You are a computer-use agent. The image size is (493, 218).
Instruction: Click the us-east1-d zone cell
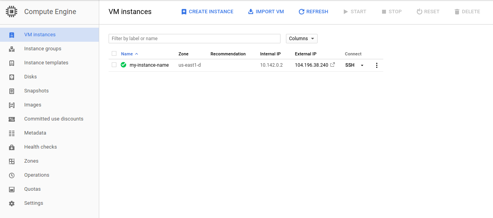(189, 65)
